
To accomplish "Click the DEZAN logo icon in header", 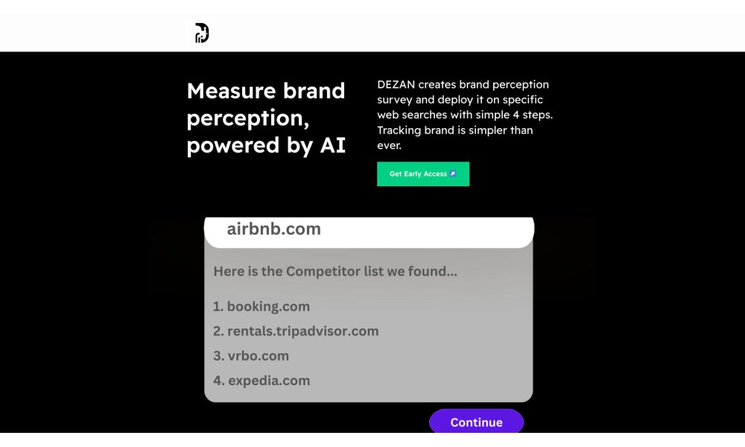I will pos(202,33).
